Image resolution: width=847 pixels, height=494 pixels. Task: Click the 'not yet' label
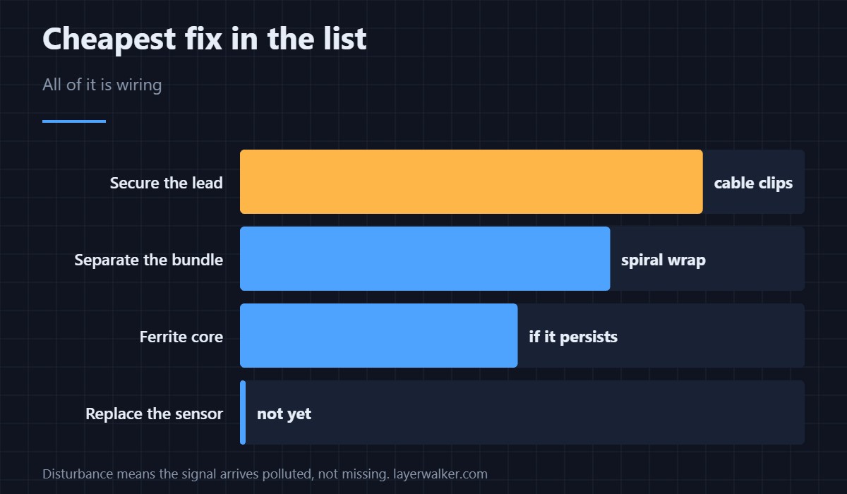point(284,414)
